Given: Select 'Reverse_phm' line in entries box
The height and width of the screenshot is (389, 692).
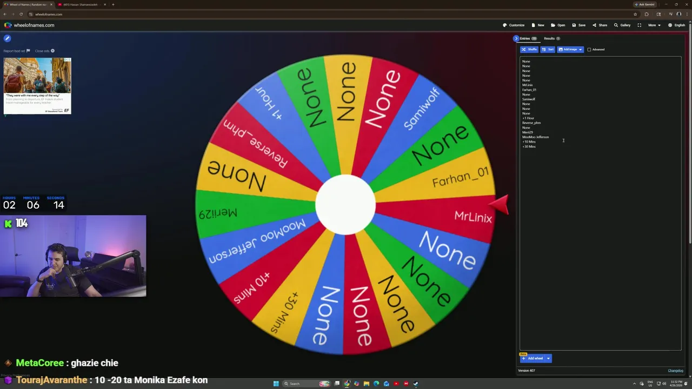Looking at the screenshot, I should click(x=531, y=123).
